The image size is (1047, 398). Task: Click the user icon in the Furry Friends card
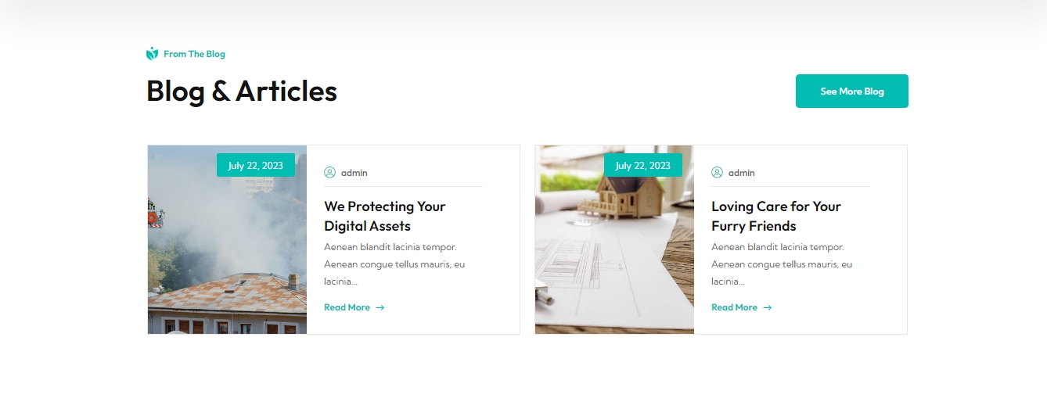click(x=717, y=173)
